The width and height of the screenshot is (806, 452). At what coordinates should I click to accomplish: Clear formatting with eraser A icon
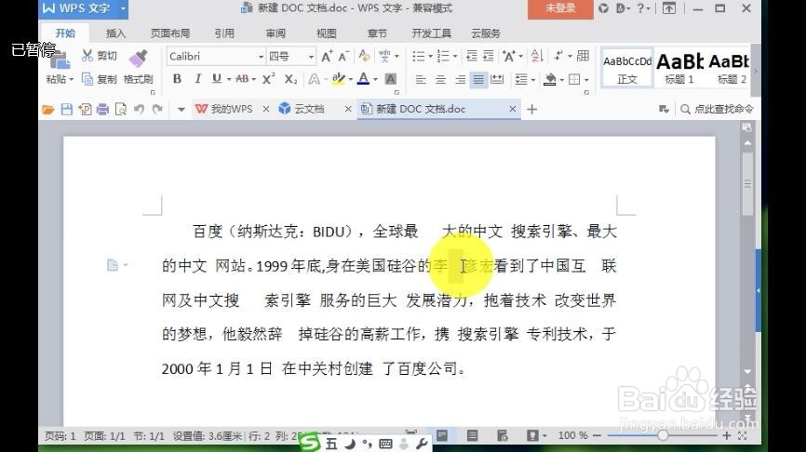click(x=365, y=56)
